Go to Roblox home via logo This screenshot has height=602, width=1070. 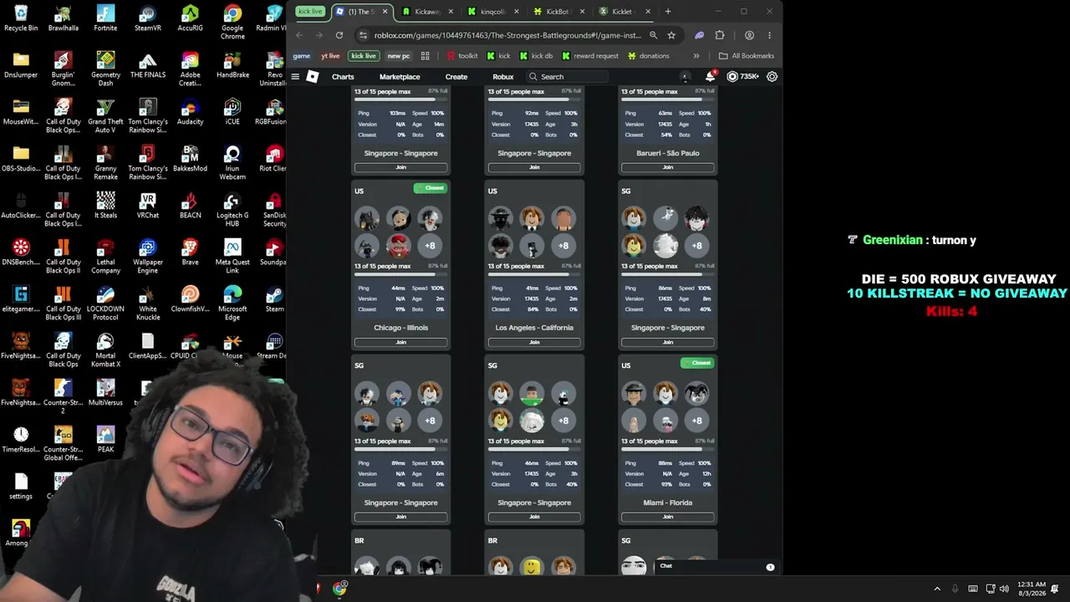313,77
